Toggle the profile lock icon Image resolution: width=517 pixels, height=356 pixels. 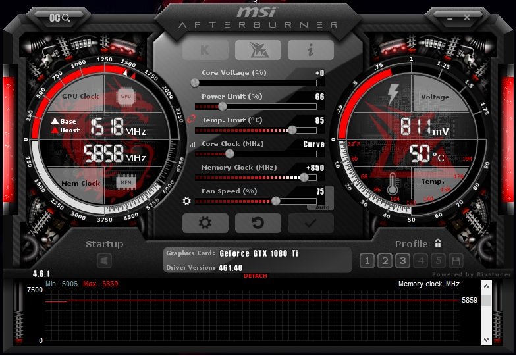coord(438,243)
